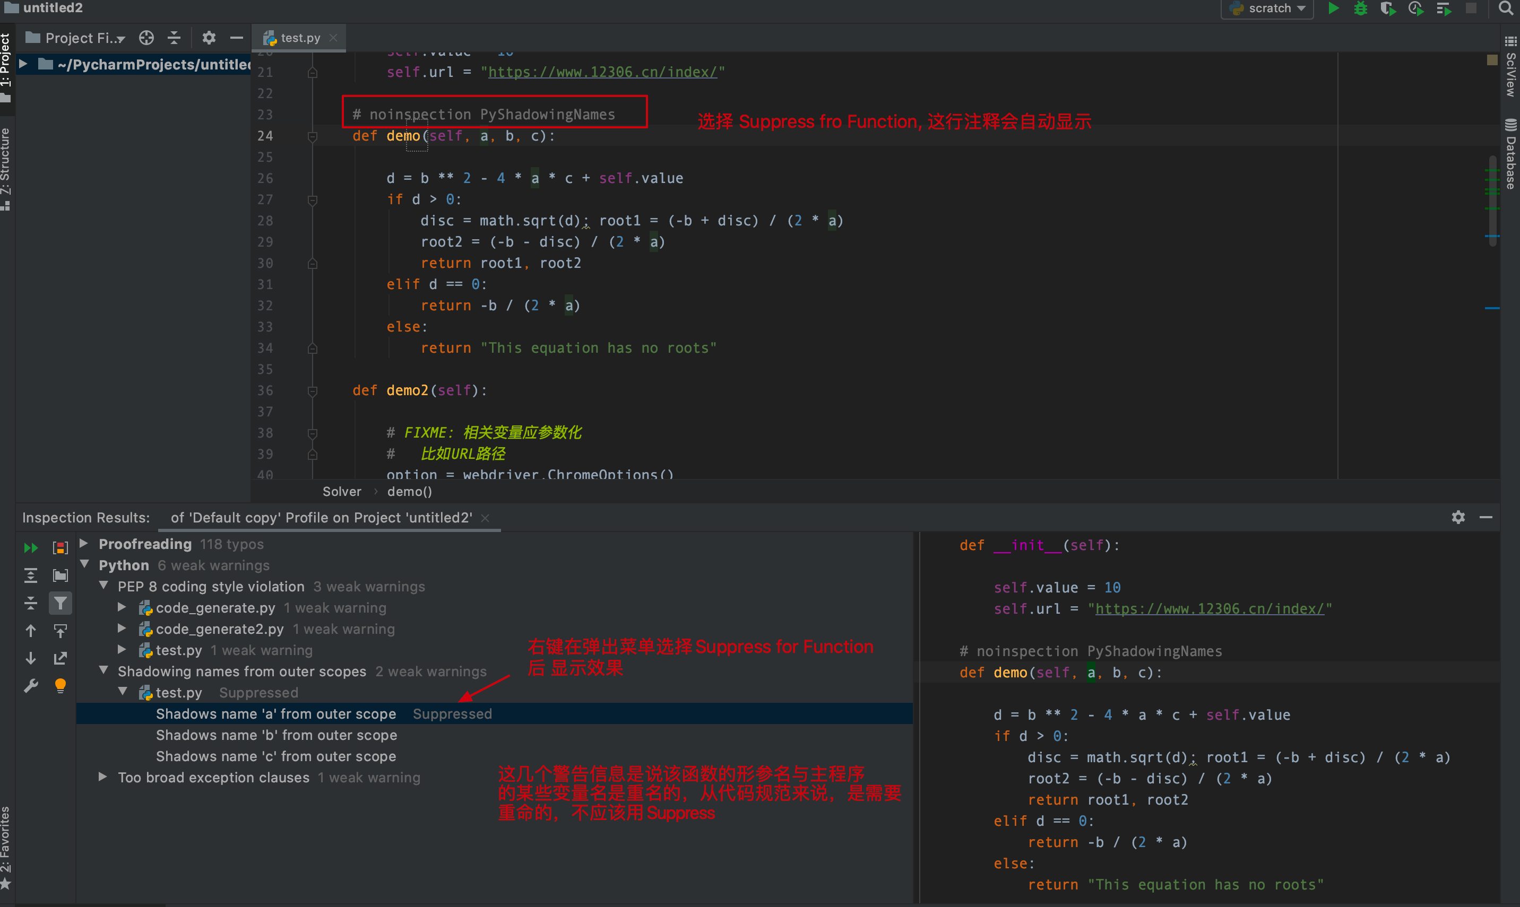
Task: Click the demo() breadcrumb
Action: [410, 491]
